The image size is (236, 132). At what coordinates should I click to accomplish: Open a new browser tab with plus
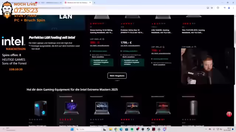94,3
